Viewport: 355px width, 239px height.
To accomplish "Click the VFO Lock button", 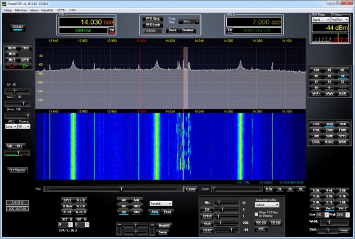I will (153, 25).
